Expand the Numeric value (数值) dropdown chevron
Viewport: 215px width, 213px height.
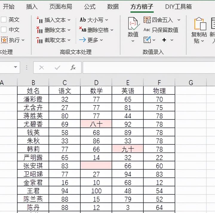133,41
